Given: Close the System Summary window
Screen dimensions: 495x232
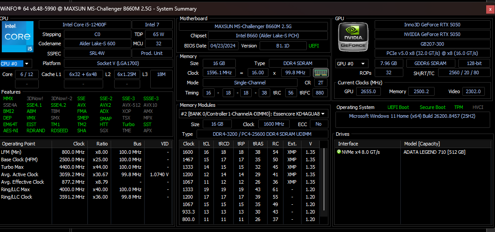Looking at the screenshot, I should click(490, 9).
